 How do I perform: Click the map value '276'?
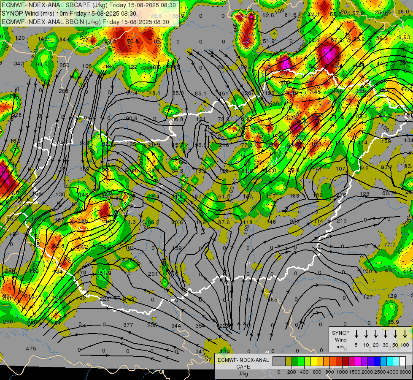pyautogui.click(x=341, y=195)
